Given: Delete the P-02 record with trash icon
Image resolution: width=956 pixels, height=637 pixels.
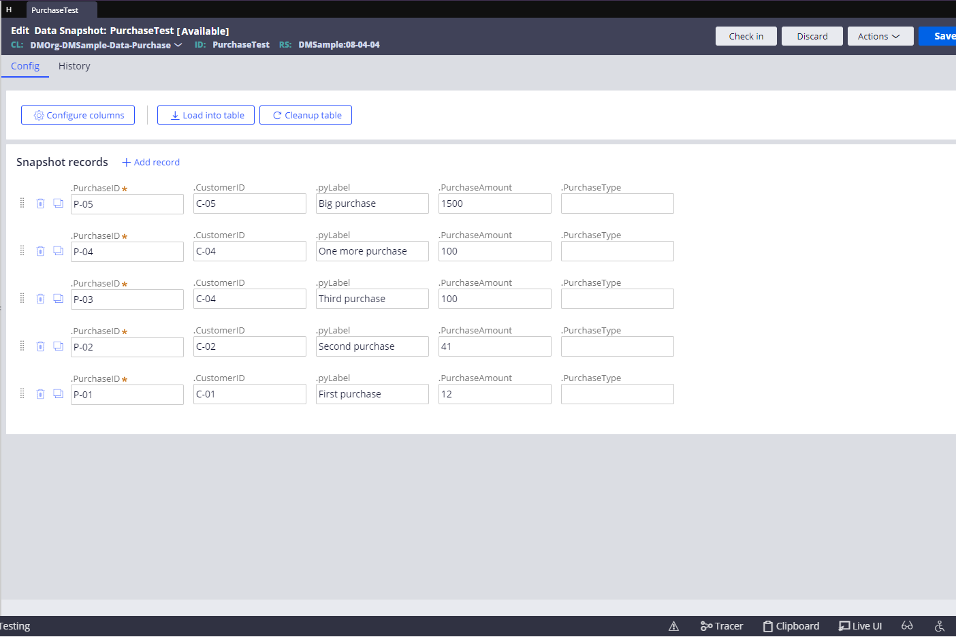Looking at the screenshot, I should (x=40, y=346).
